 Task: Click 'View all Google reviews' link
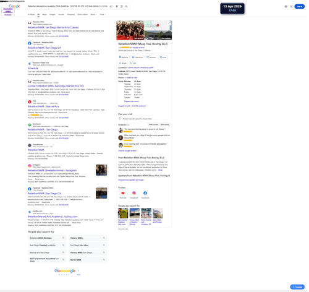click(128, 152)
